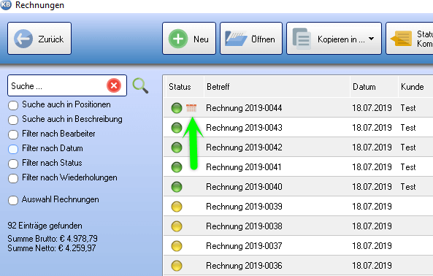Select row Rechnung 2019-0037
This screenshot has height=276, width=433.
click(x=298, y=246)
